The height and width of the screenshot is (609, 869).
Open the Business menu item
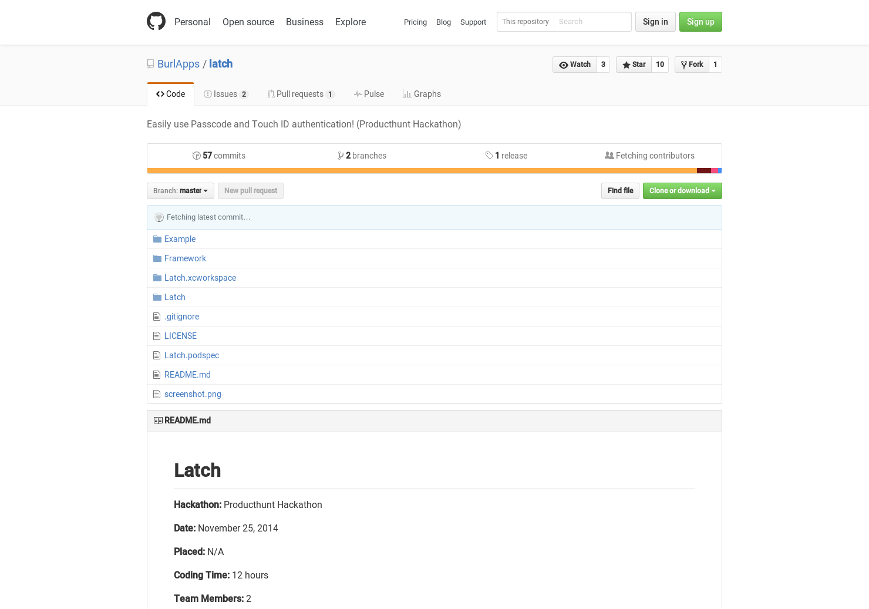pyautogui.click(x=305, y=22)
